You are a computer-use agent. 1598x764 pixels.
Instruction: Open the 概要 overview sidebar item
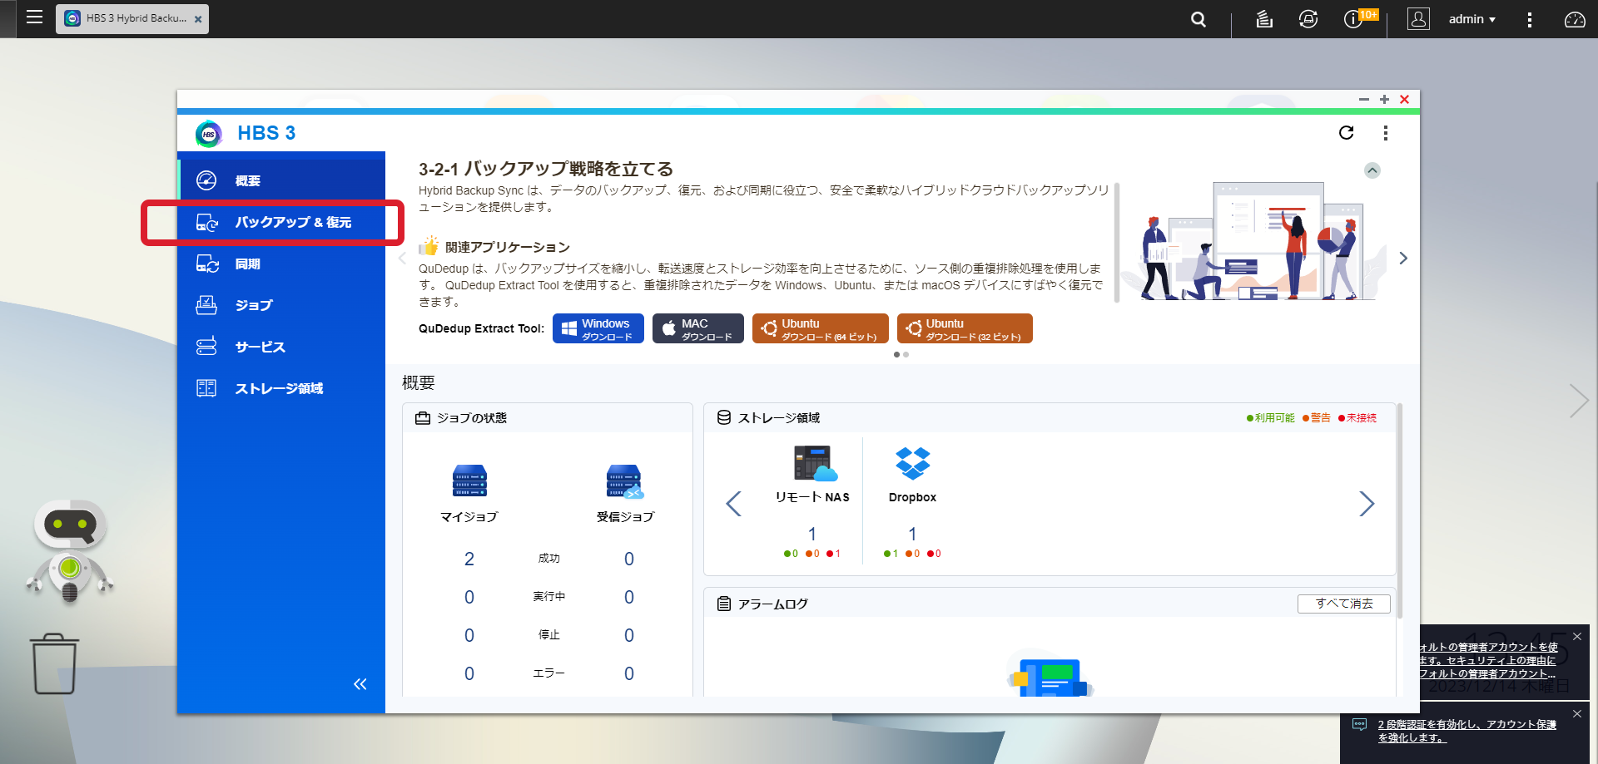click(281, 180)
